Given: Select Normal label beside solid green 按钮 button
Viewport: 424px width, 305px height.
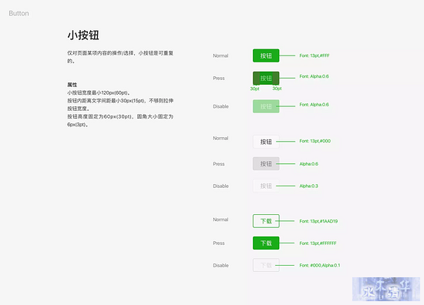Looking at the screenshot, I should [x=220, y=55].
